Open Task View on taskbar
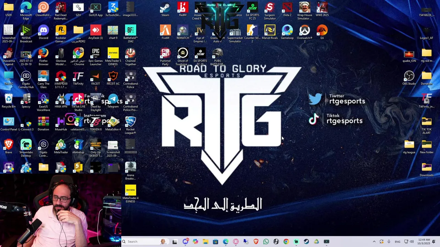Image resolution: width=440 pixels, height=247 pixels. pos(175,242)
